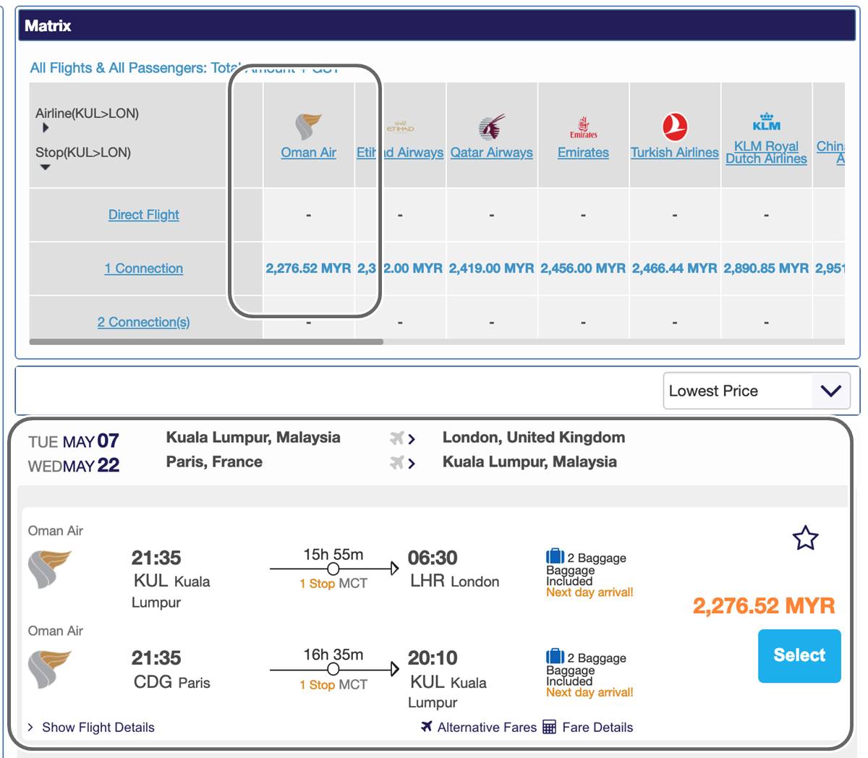Click the TUE MAY 07 departure date

tap(74, 441)
